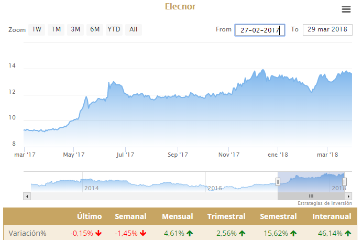Viewport: 362px width, 240px height.
Task: Click the Mensual column header
Action: (177, 216)
